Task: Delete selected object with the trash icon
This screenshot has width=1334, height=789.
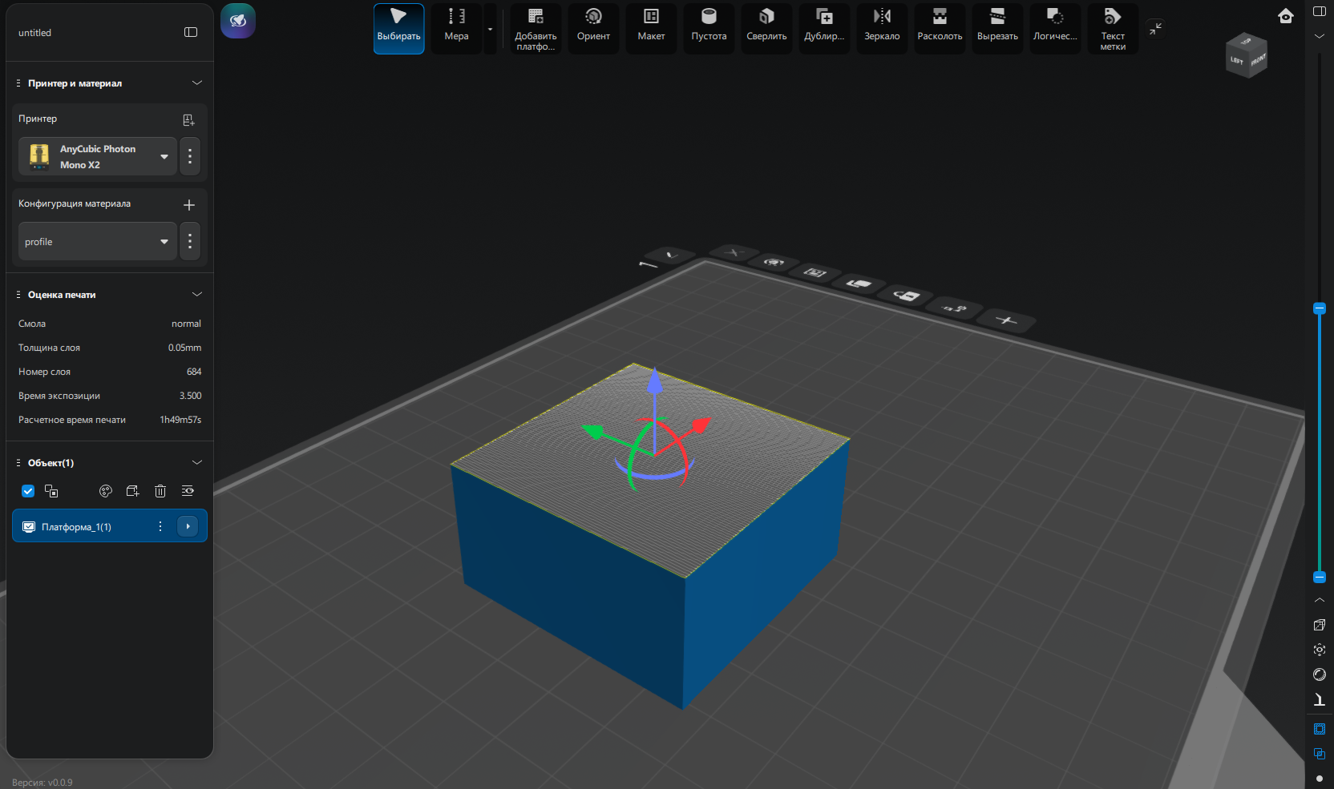Action: point(160,491)
